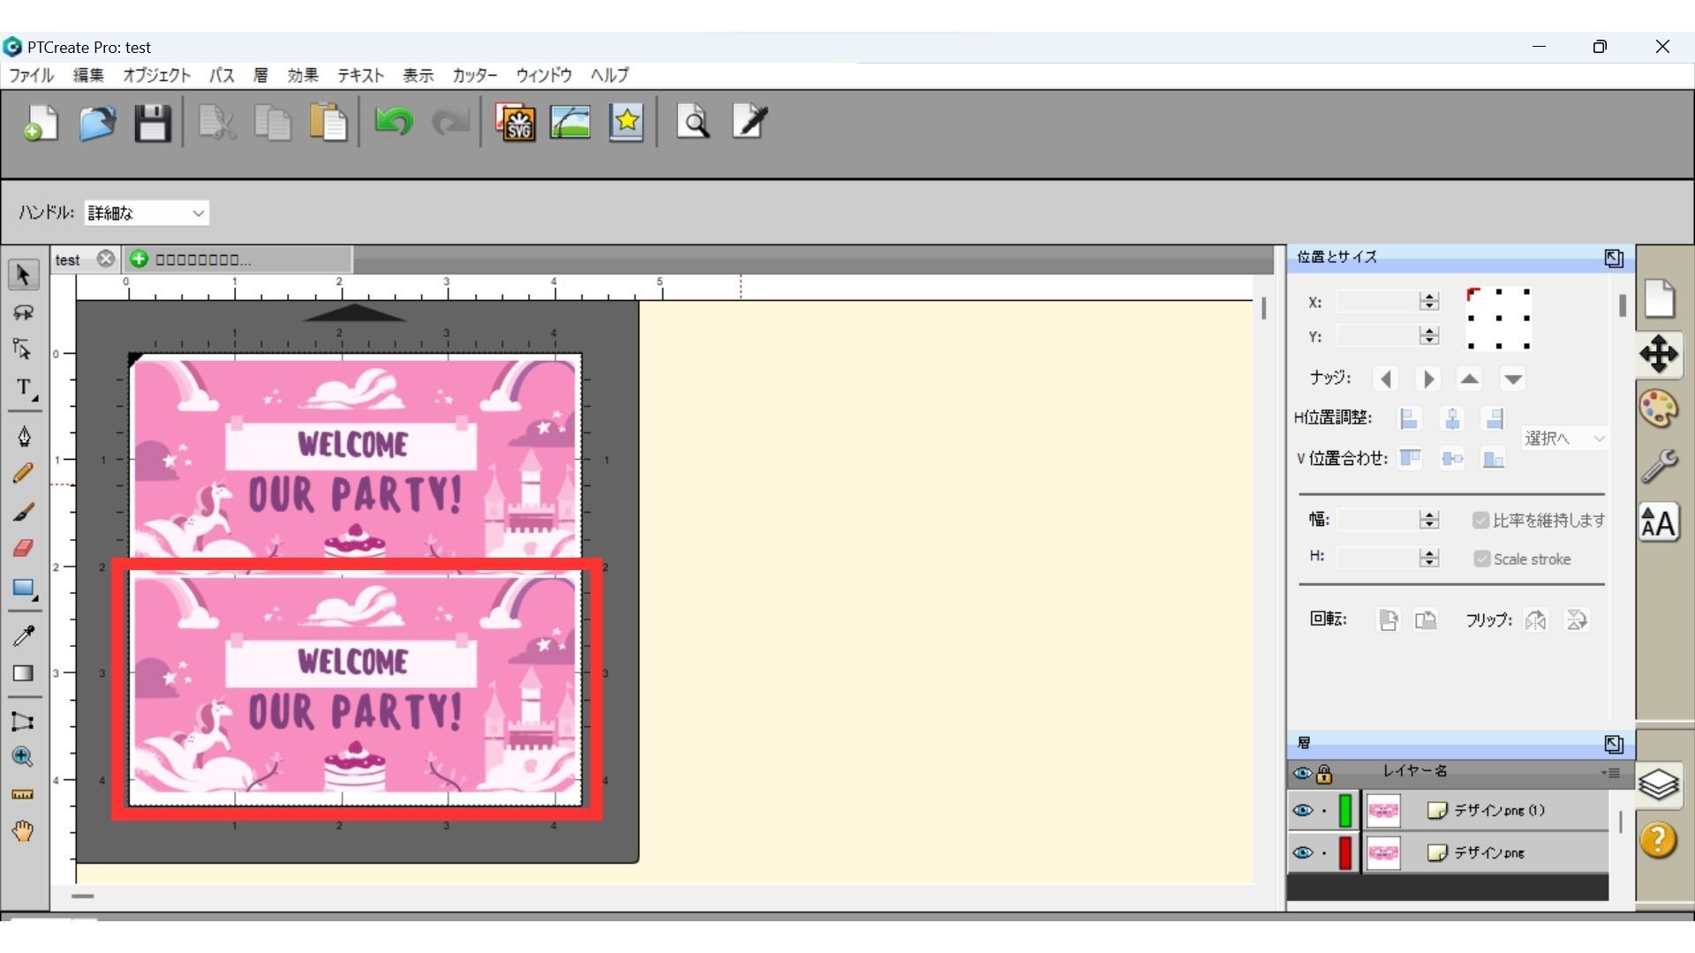This screenshot has width=1695, height=953.
Task: Select the node edit tool
Action: (x=24, y=349)
